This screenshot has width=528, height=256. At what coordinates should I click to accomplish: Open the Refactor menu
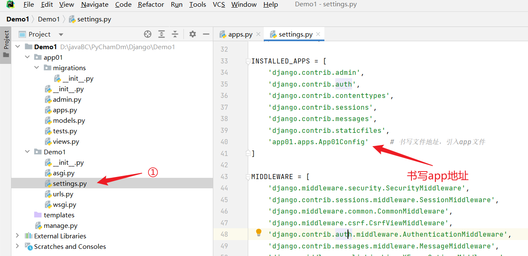coord(151,5)
